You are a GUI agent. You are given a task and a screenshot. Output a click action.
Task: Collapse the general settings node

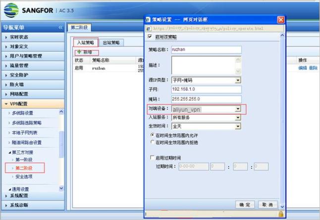pyautogui.click(x=10, y=189)
